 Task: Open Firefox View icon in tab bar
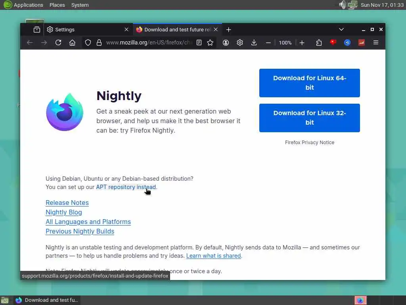37,29
